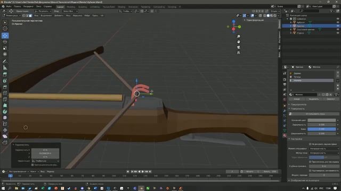Image resolution: width=341 pixels, height=191 pixels.
Task: Switch to the Modeling workspace tab
Action: [71, 7]
